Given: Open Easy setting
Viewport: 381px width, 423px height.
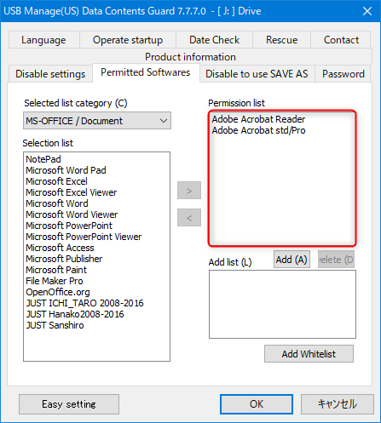Looking at the screenshot, I should pos(69,404).
